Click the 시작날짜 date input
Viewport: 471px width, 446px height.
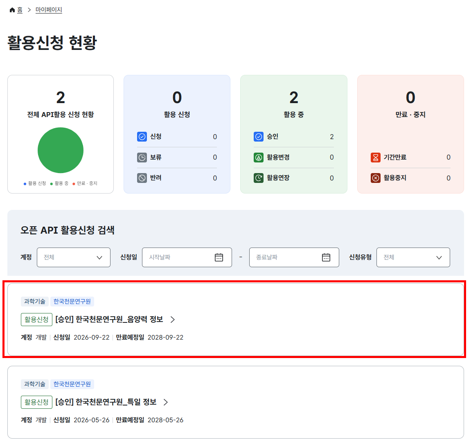point(187,257)
